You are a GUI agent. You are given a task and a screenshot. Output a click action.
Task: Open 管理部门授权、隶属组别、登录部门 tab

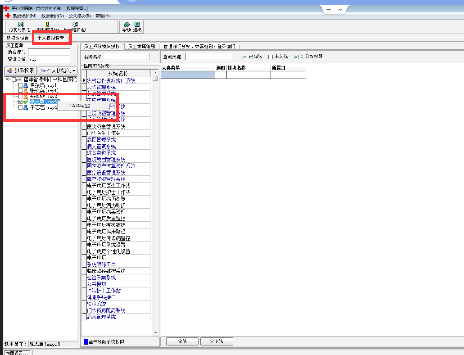pyautogui.click(x=200, y=46)
